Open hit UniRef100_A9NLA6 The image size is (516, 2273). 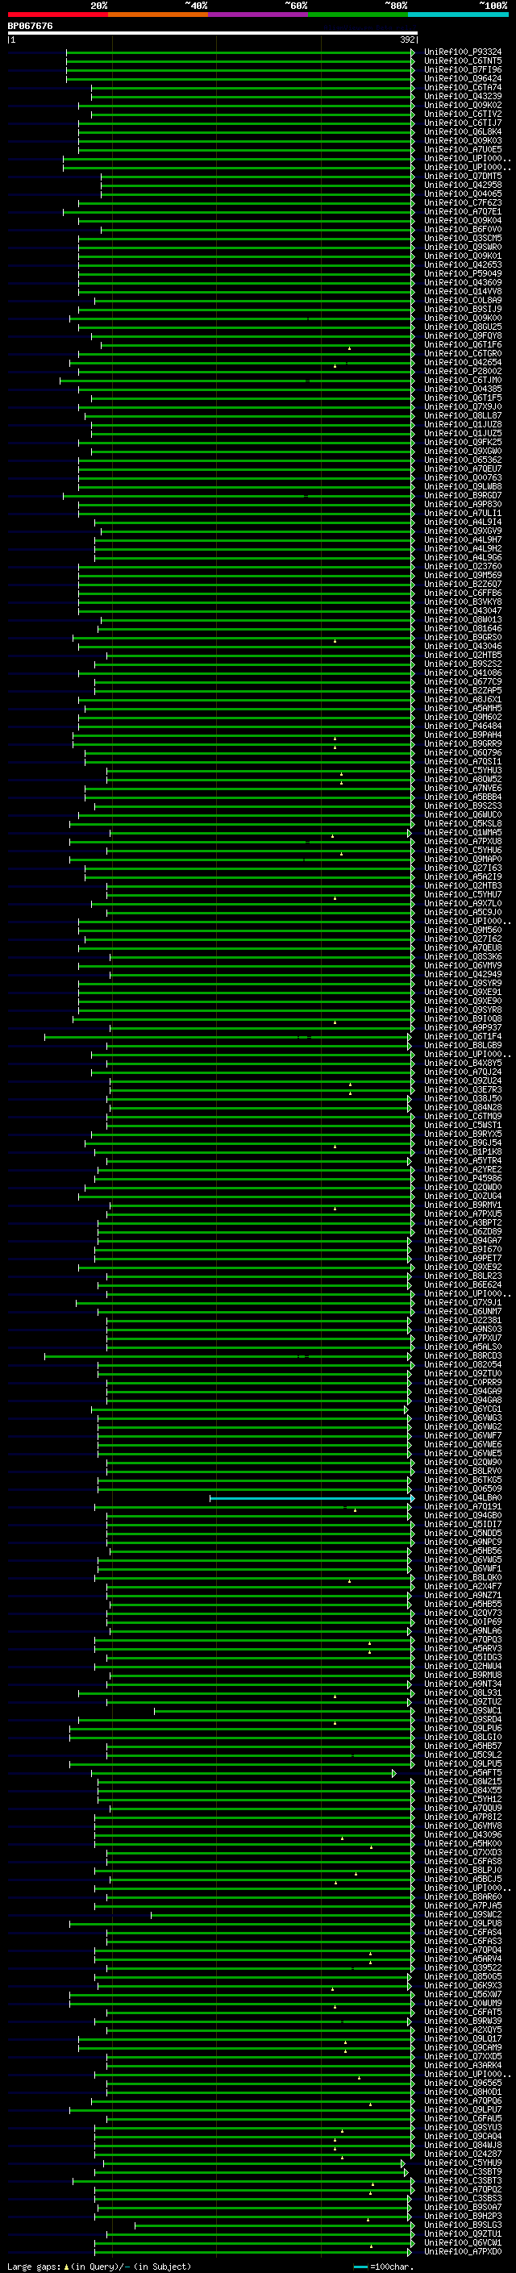(x=462, y=1631)
